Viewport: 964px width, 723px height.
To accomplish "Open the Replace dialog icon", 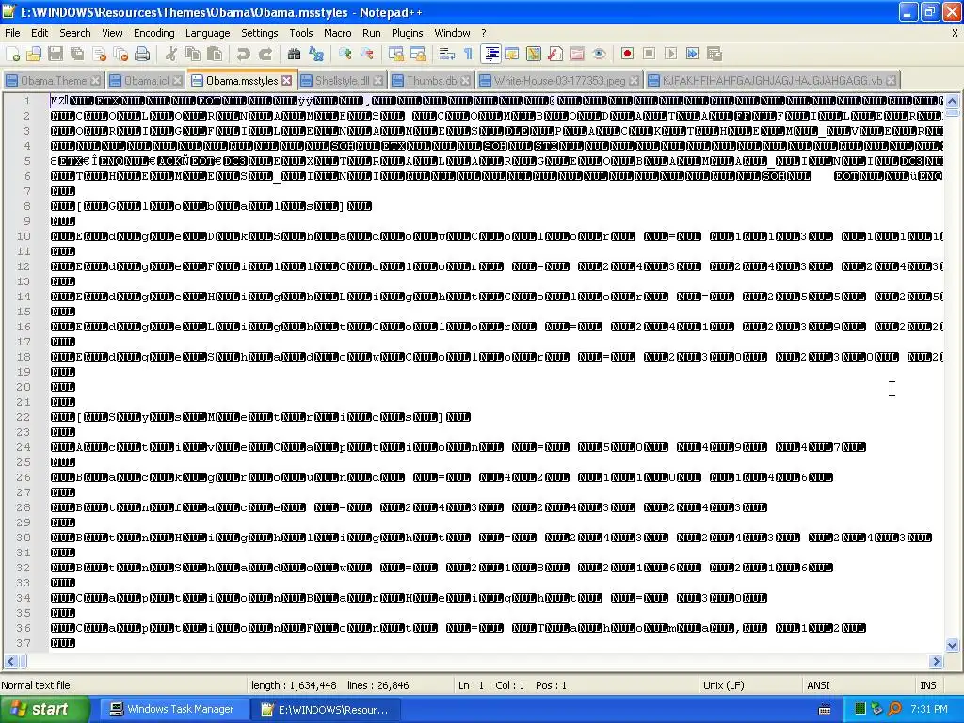I will click(316, 54).
